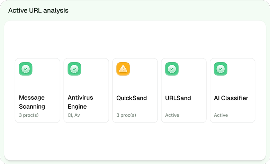
Task: Click the AI Classifier green check icon
Action: click(x=220, y=69)
